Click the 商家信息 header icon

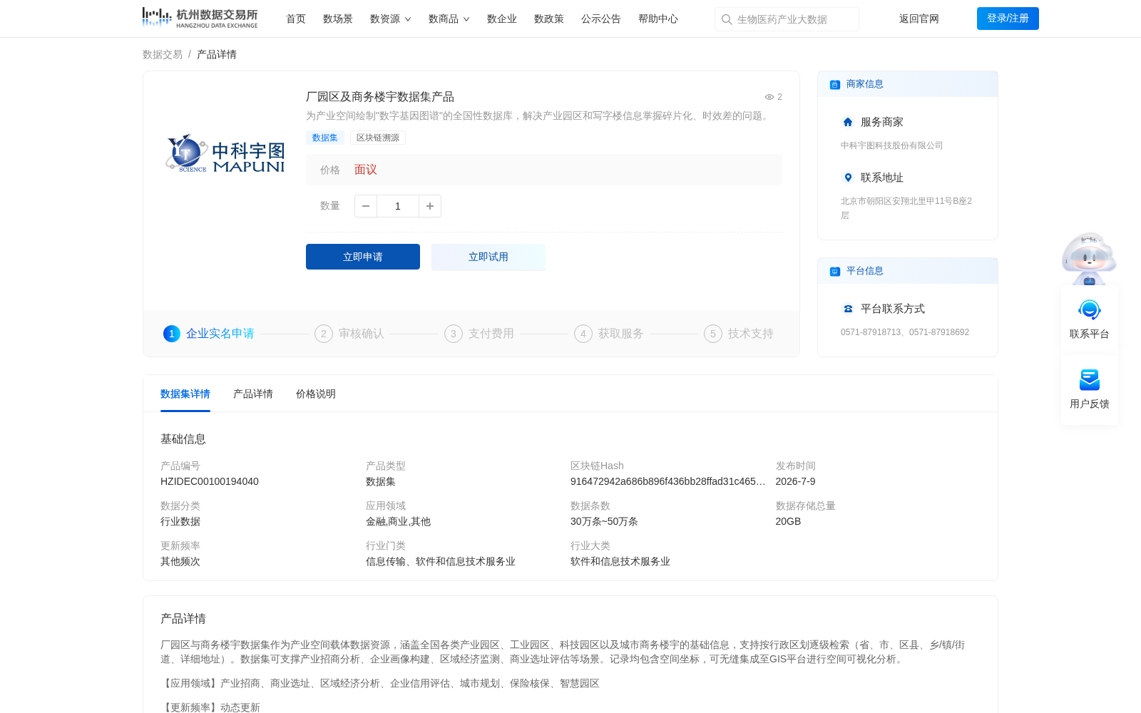click(835, 85)
